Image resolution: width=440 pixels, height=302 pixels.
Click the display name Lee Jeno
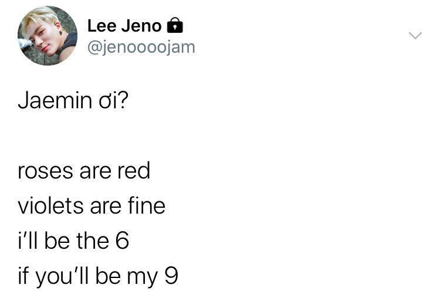pos(124,26)
